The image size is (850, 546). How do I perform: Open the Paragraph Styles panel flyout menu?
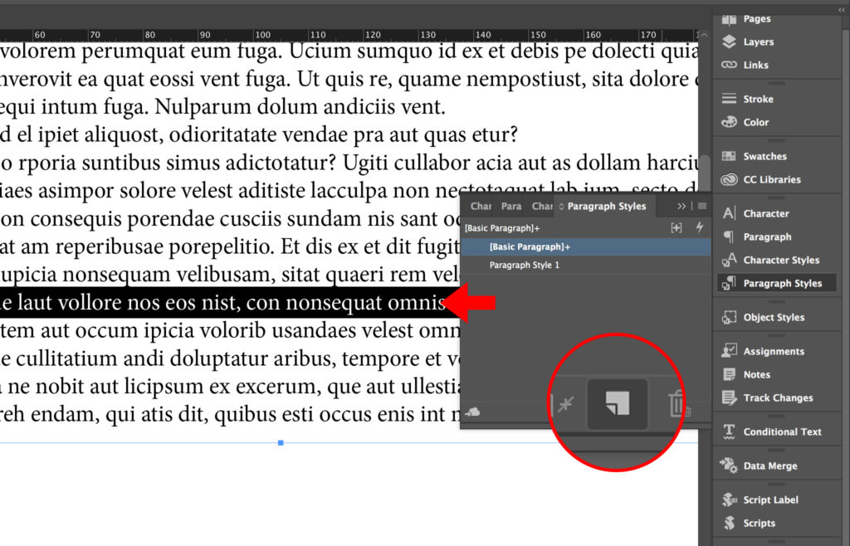(x=703, y=206)
